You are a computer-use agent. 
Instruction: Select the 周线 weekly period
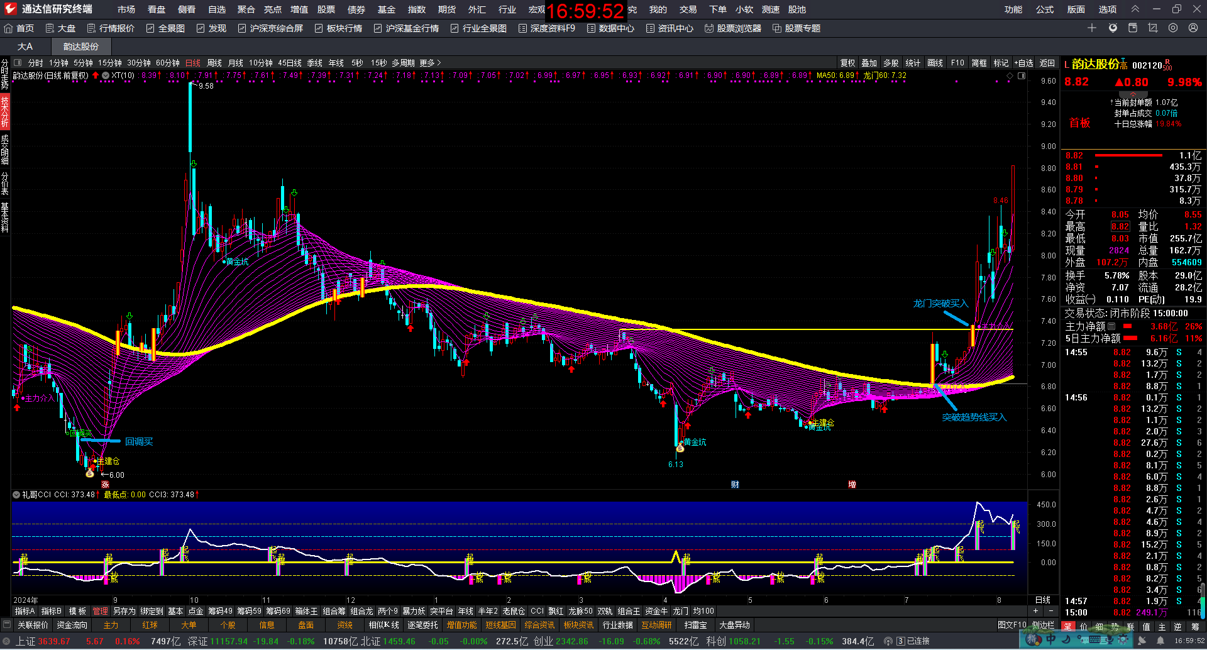tap(214, 63)
